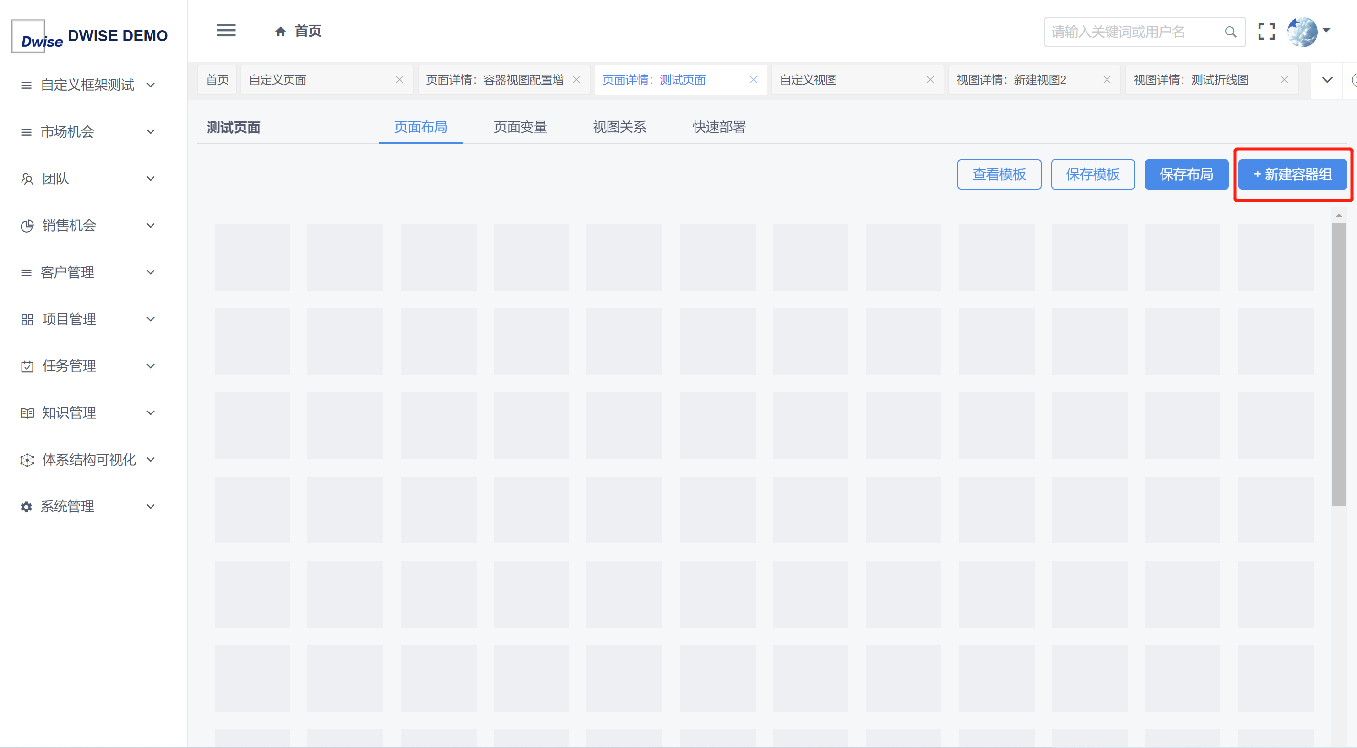Close the 页面详情：容器视图配置增 tab

[576, 79]
